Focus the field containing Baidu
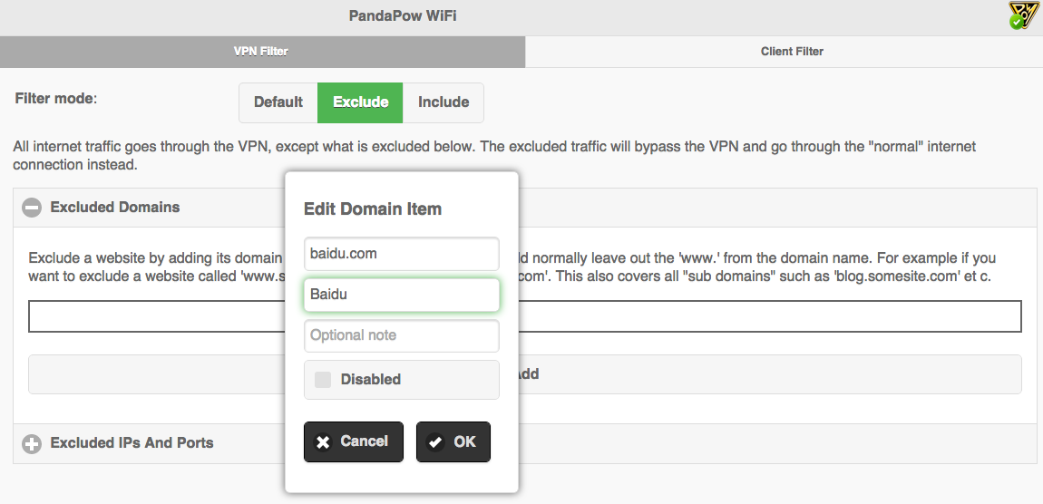The height and width of the screenshot is (504, 1043). [x=401, y=295]
